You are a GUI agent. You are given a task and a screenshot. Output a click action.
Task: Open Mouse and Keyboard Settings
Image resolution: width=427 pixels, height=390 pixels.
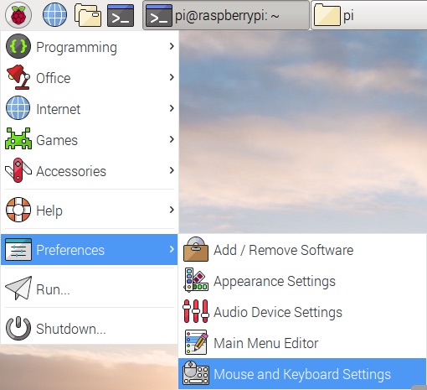point(302,373)
